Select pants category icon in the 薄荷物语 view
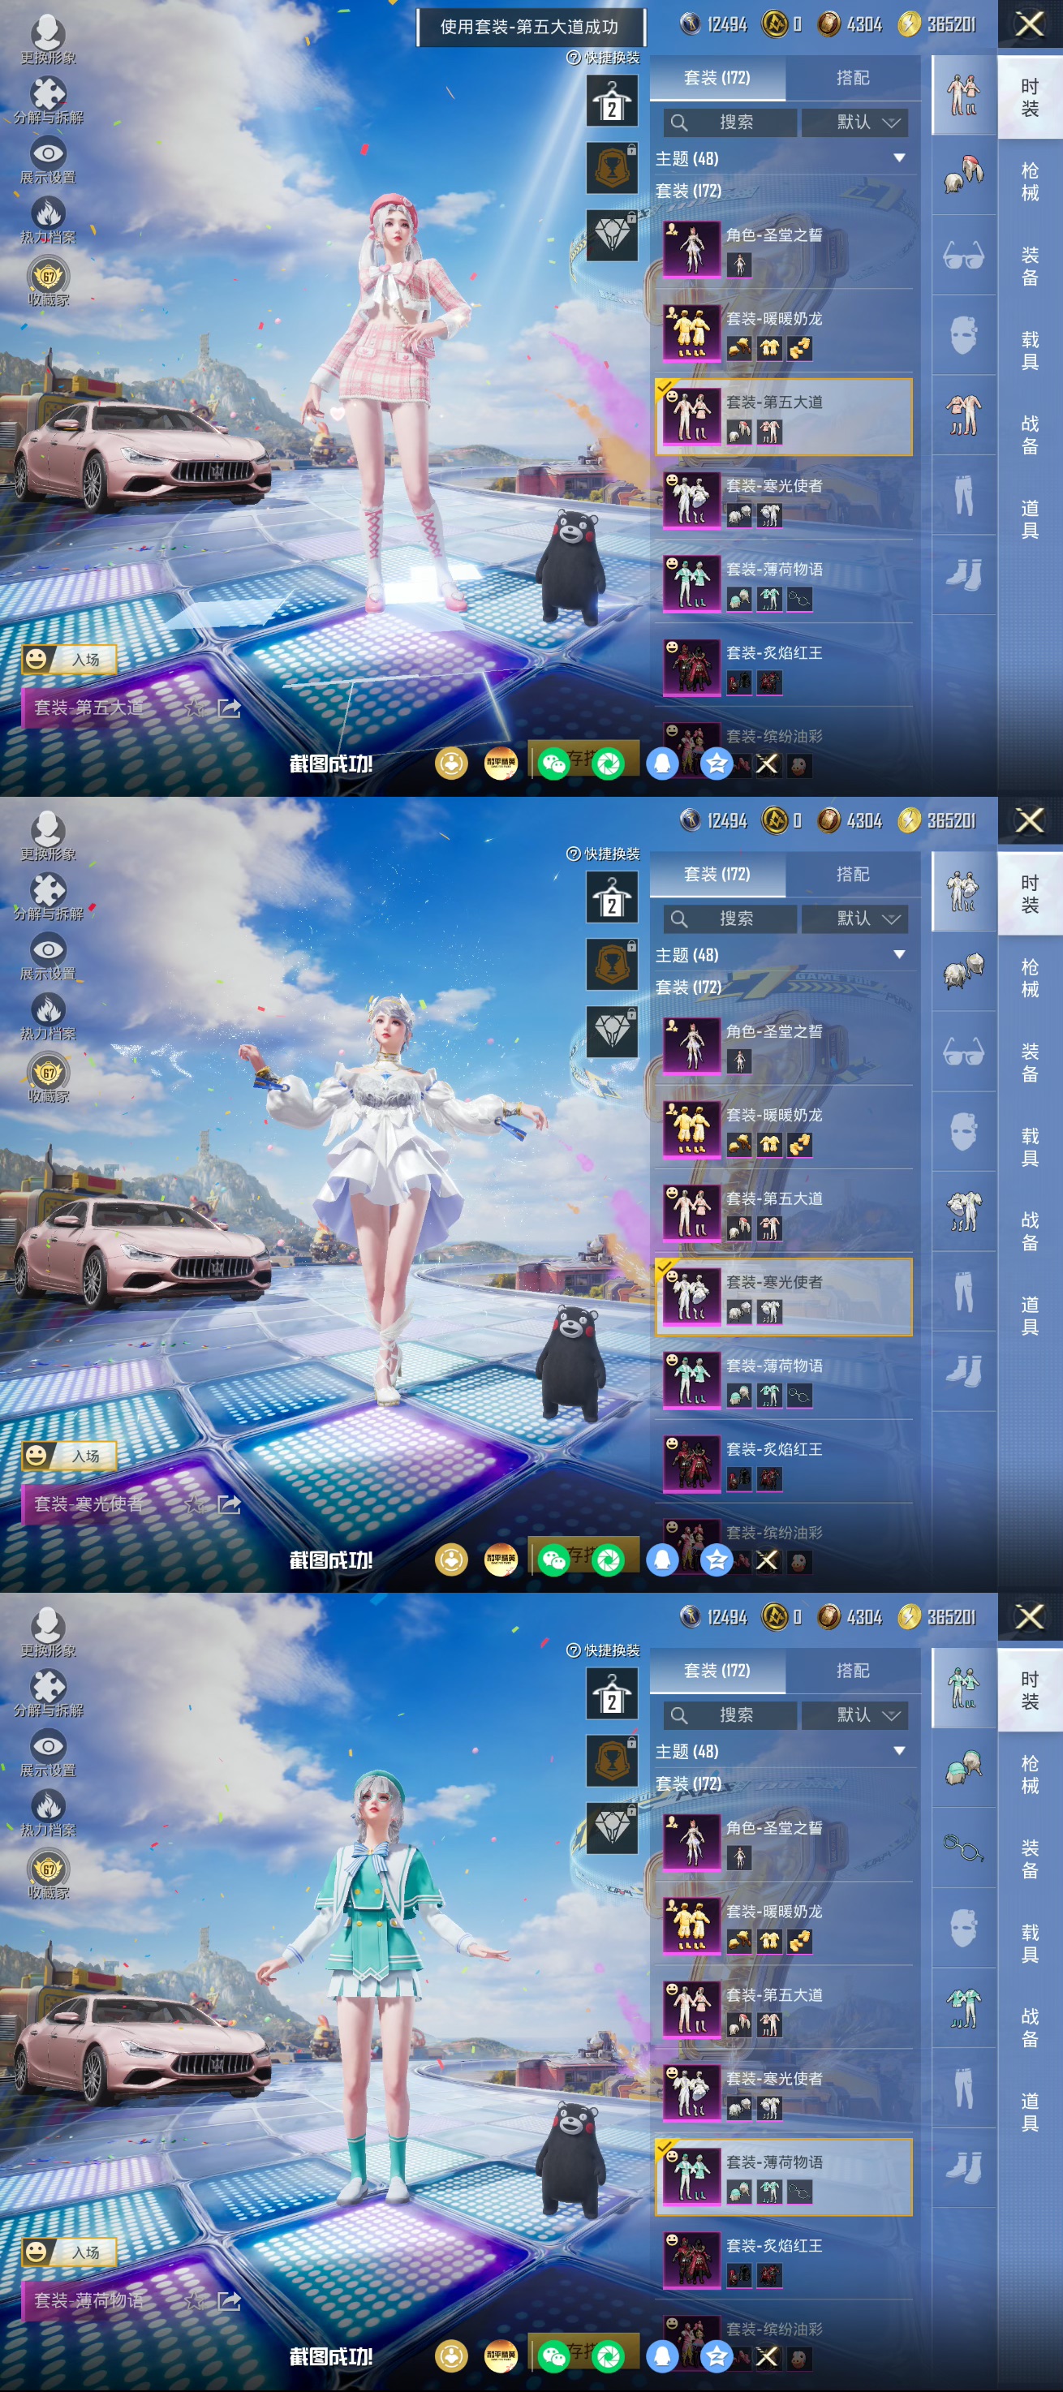 click(964, 2088)
